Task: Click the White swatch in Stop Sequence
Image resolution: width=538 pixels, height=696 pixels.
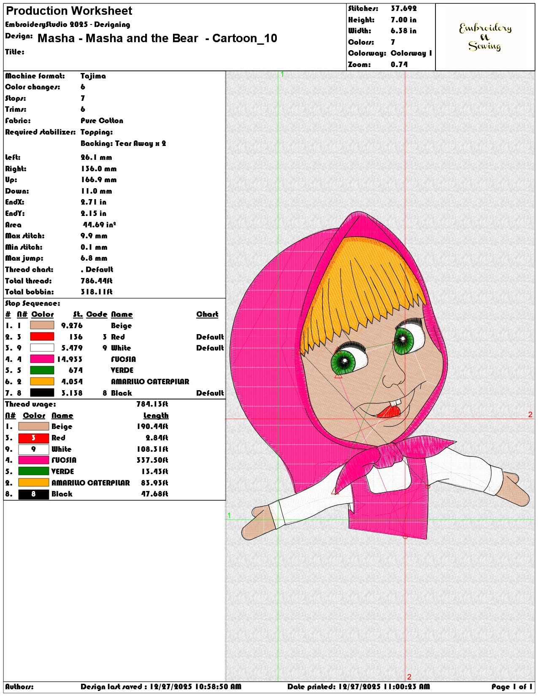Action: pyautogui.click(x=42, y=348)
